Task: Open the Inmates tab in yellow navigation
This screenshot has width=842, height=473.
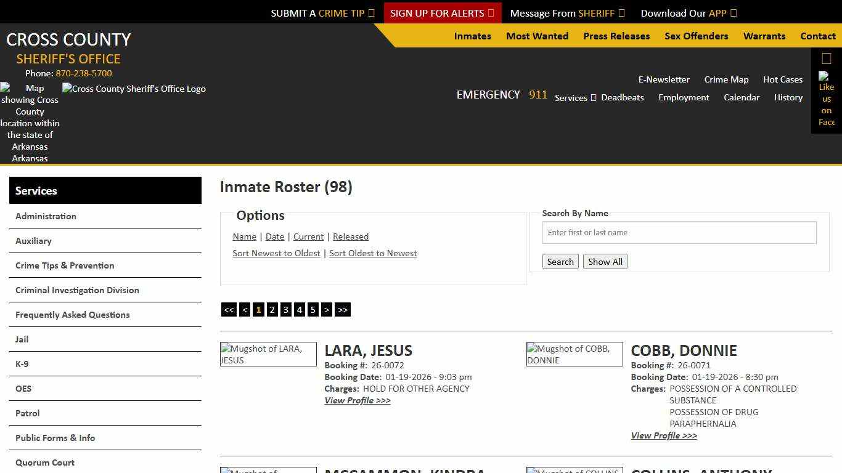Action: click(472, 36)
